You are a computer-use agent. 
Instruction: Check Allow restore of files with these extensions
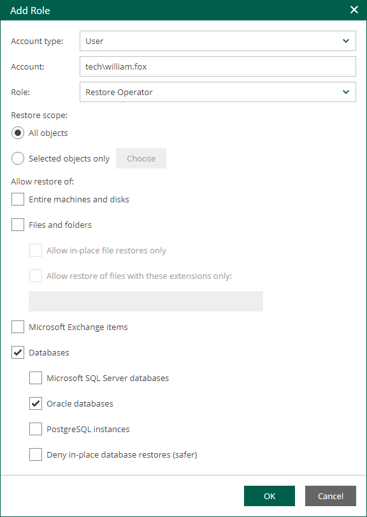click(35, 276)
